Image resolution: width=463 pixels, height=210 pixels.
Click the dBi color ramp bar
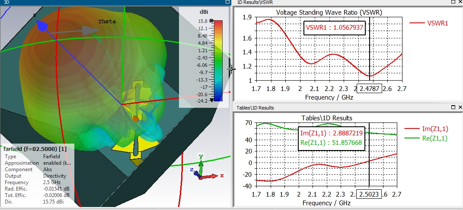coord(218,61)
